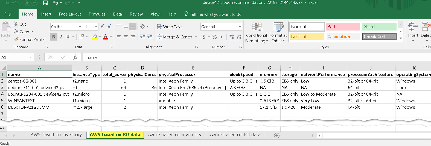This screenshot has height=146, width=431.
Task: Click the Increase Indent icon
Action: [150, 37]
